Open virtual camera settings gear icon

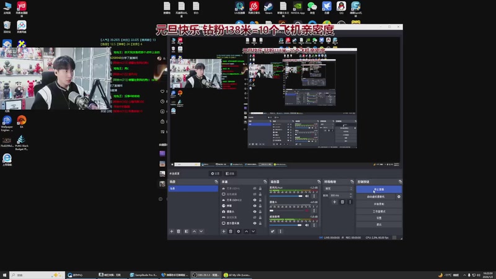click(399, 197)
